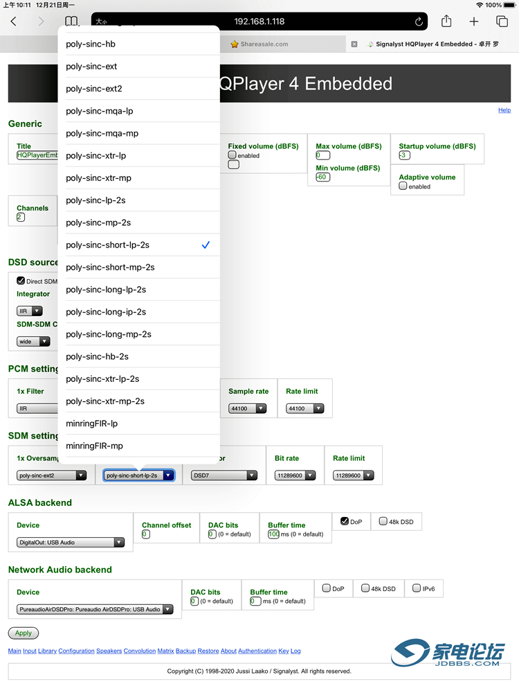Edit Min volume -60 field
Image resolution: width=519 pixels, height=693 pixels.
click(322, 177)
